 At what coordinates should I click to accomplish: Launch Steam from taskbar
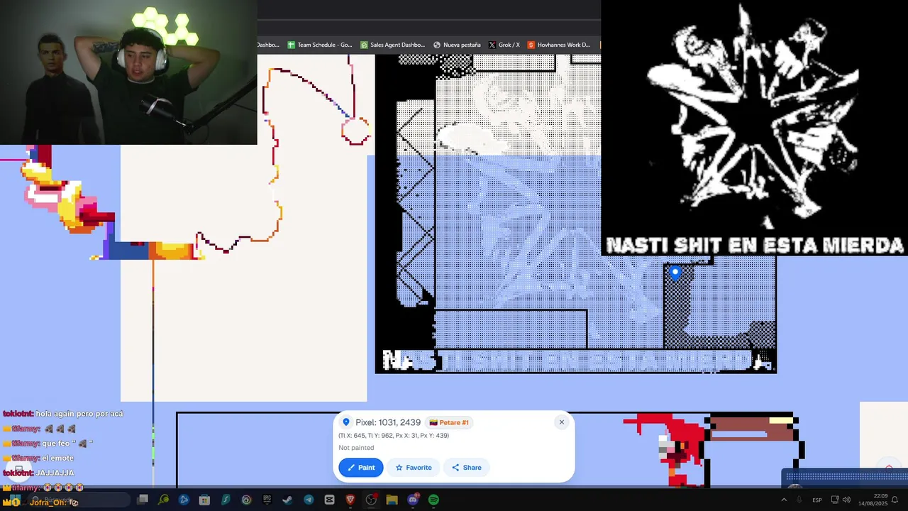(x=287, y=500)
